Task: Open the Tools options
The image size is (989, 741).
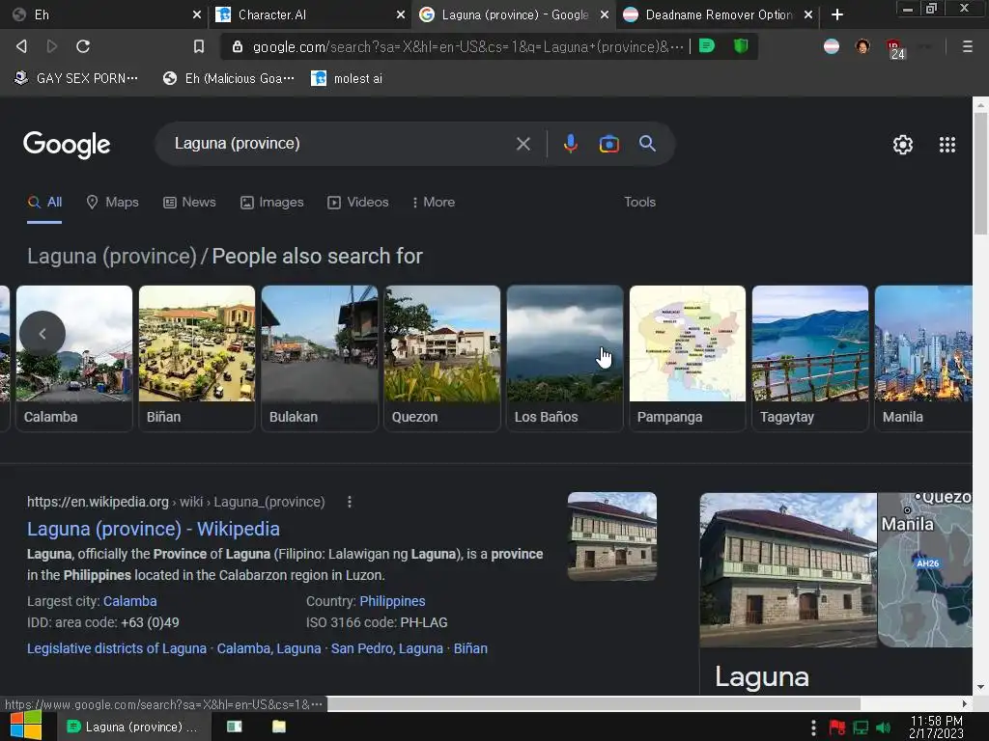Action: pyautogui.click(x=639, y=203)
